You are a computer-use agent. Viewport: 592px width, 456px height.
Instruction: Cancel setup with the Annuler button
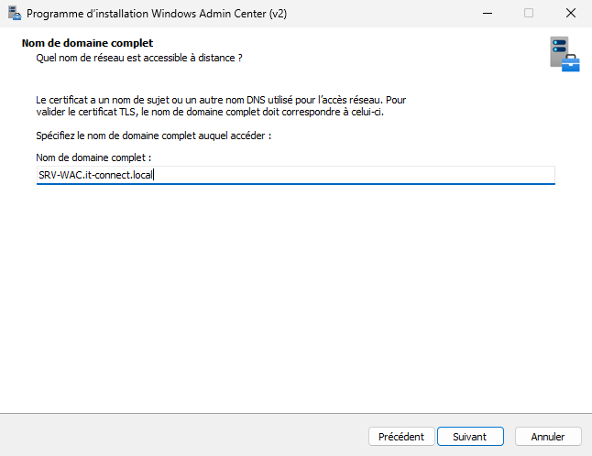[x=548, y=437]
